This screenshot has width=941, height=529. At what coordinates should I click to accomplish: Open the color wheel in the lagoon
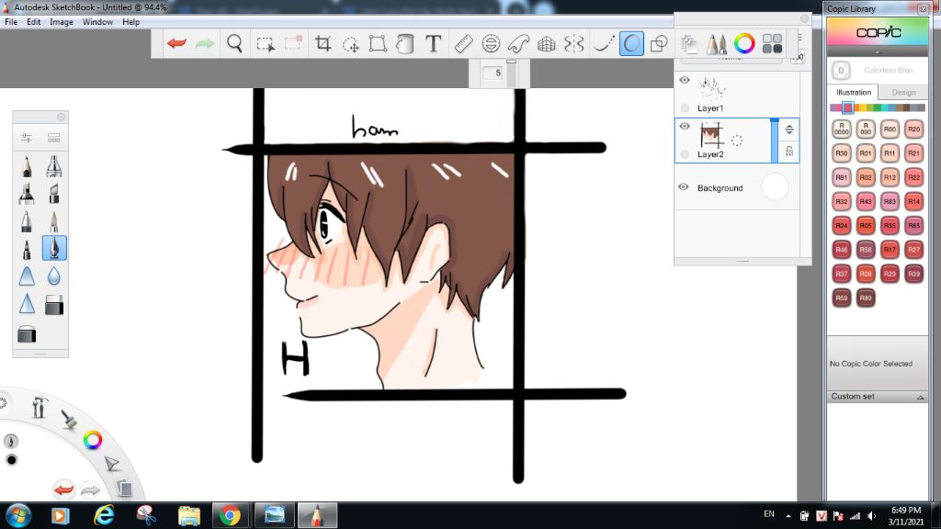pyautogui.click(x=93, y=440)
